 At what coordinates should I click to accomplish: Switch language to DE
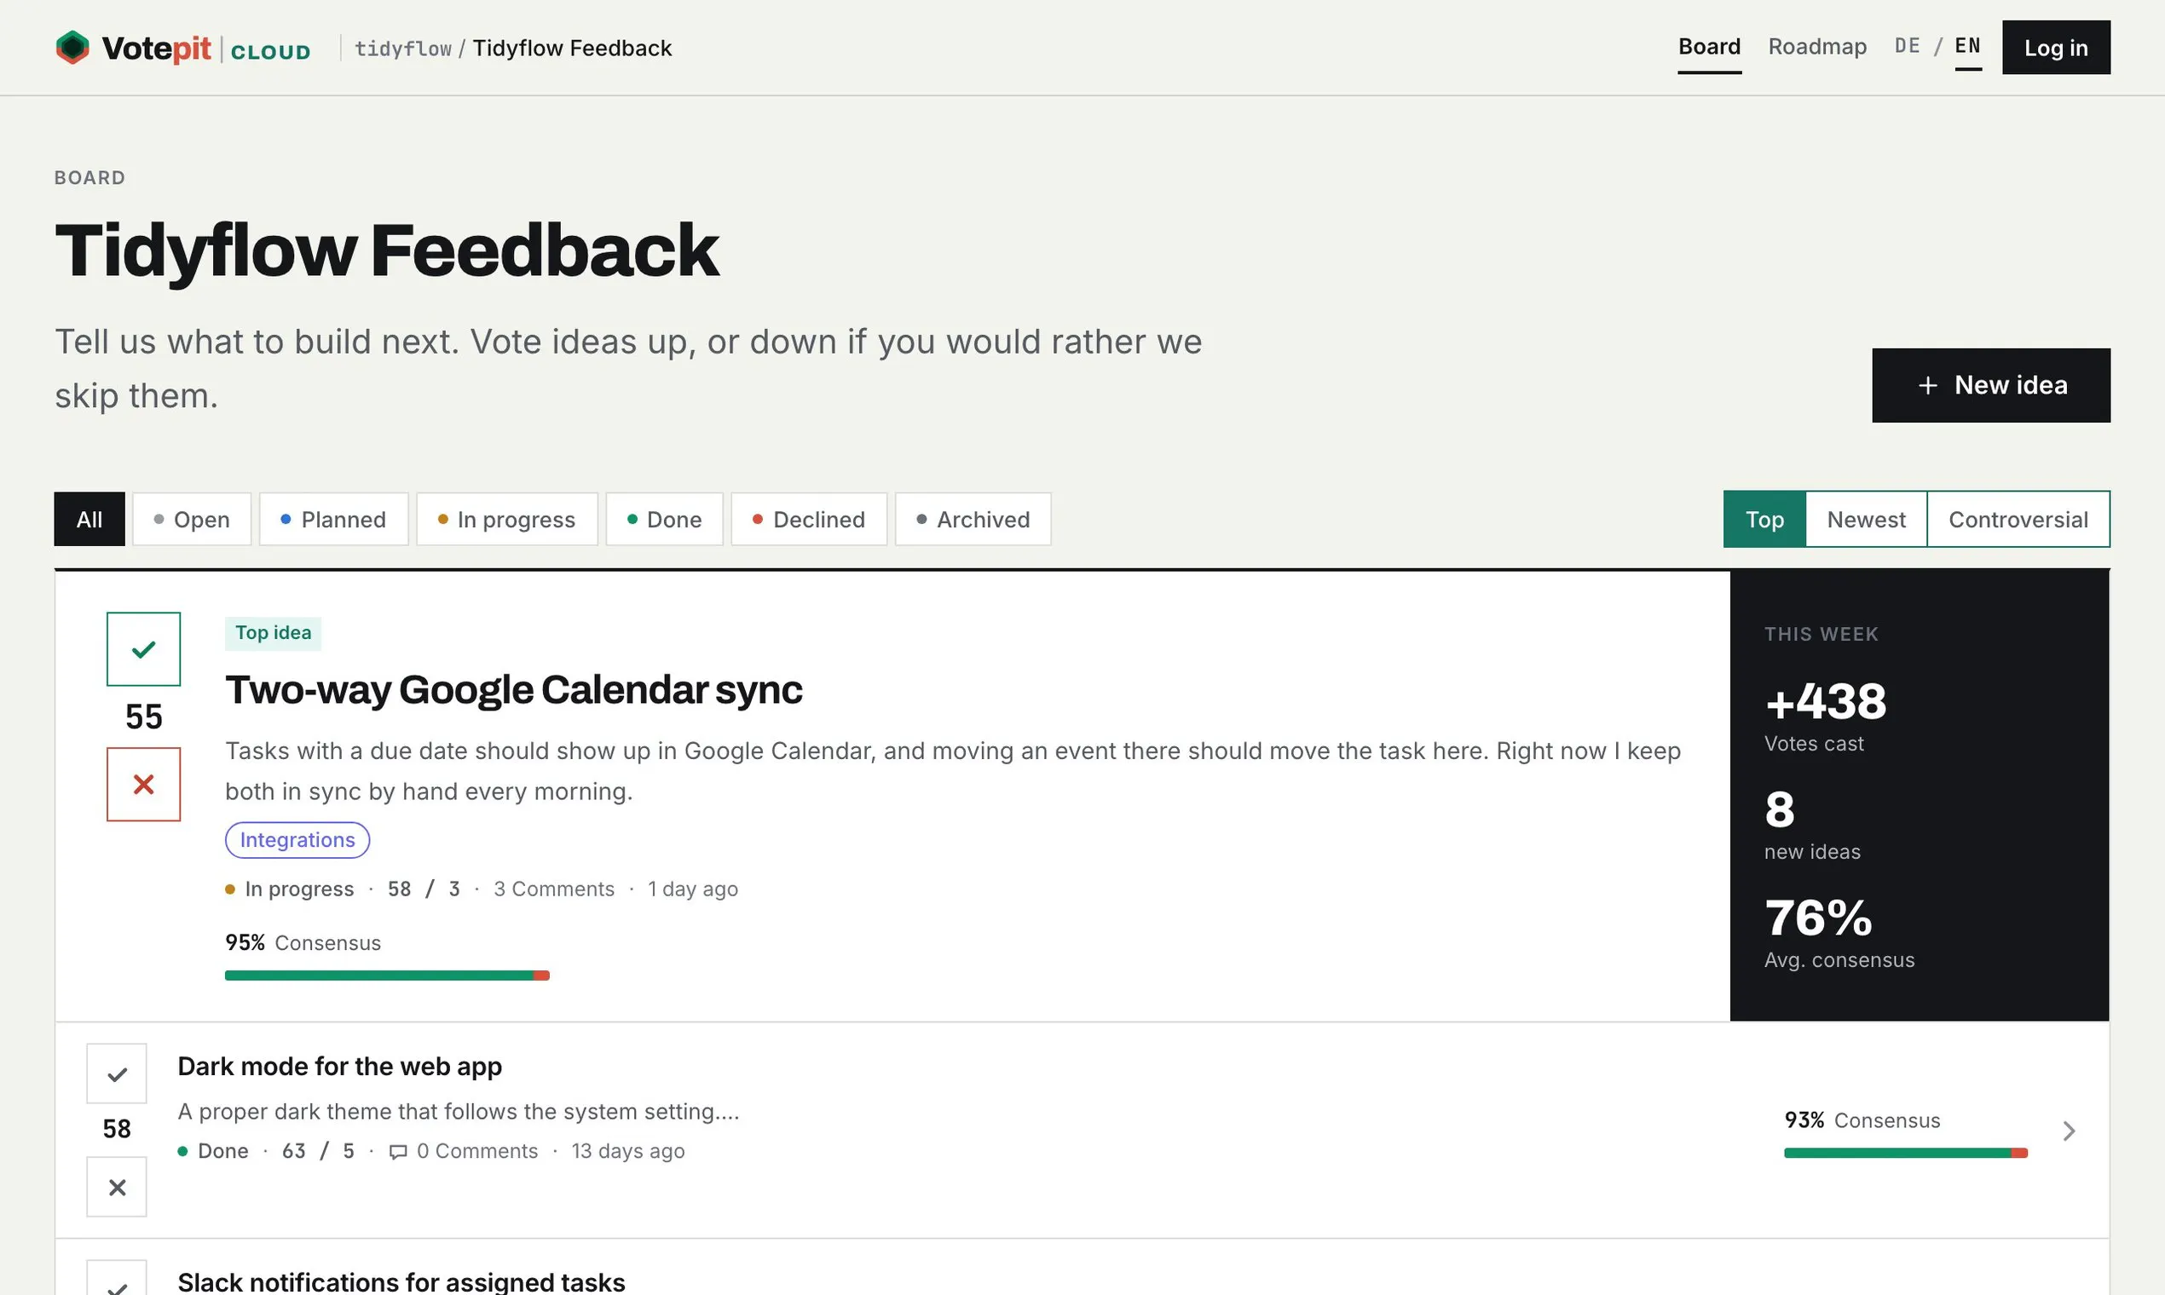[1908, 46]
